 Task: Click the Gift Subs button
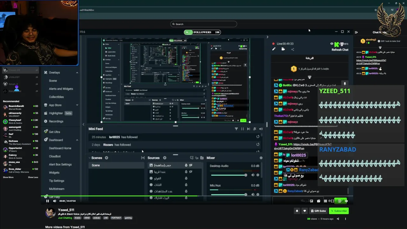pos(318,211)
